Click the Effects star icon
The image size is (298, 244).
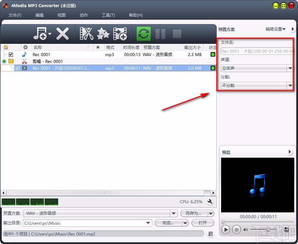click(x=103, y=34)
